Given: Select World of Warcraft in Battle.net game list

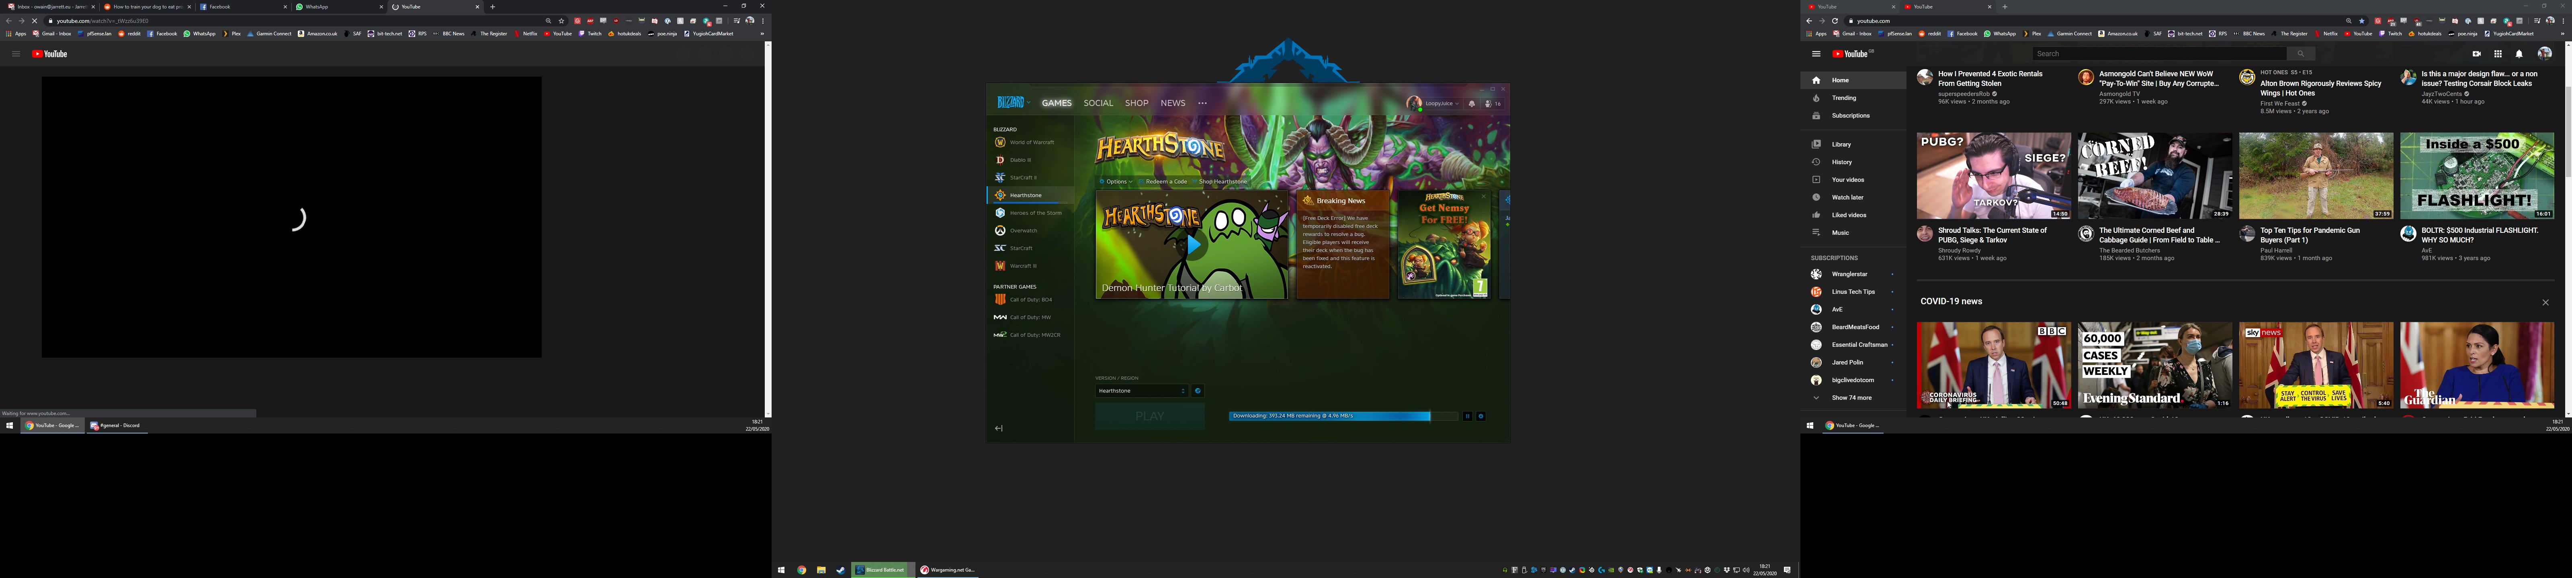Looking at the screenshot, I should tap(1030, 142).
